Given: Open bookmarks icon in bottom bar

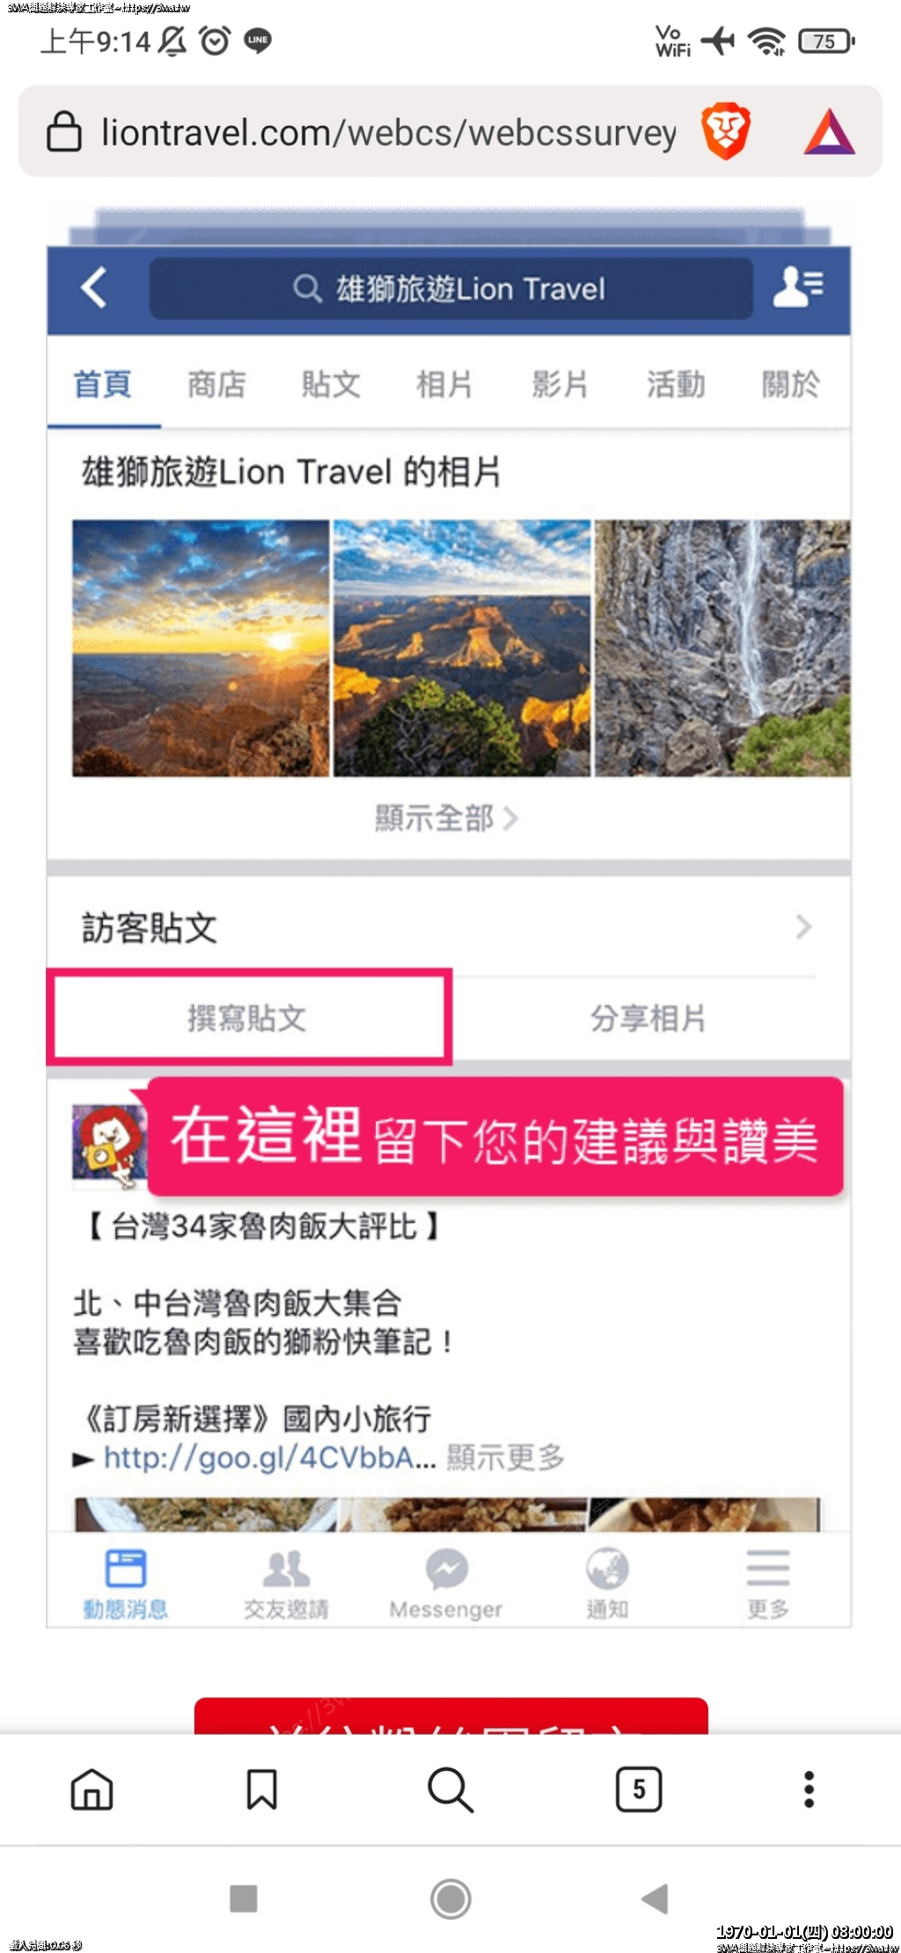Looking at the screenshot, I should (261, 1789).
